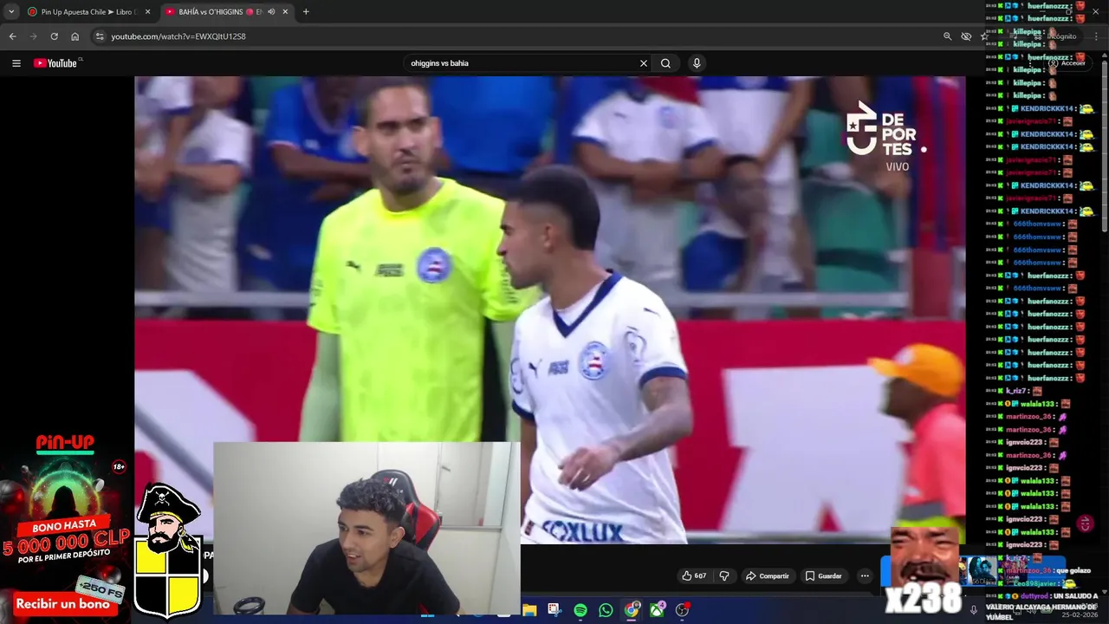Open Spotify from the taskbar
The height and width of the screenshot is (624, 1109).
580,610
